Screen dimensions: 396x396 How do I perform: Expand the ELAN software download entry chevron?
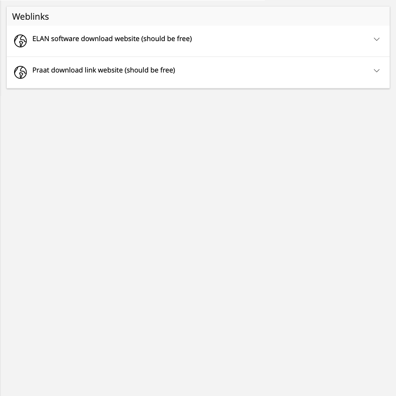tap(377, 39)
